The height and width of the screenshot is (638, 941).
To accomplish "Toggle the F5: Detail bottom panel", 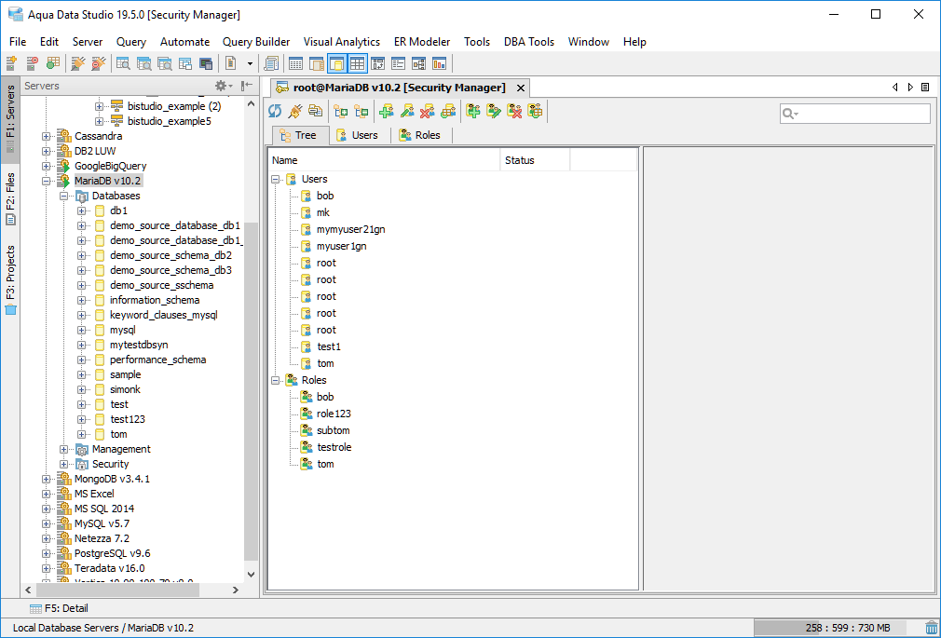I will [59, 608].
